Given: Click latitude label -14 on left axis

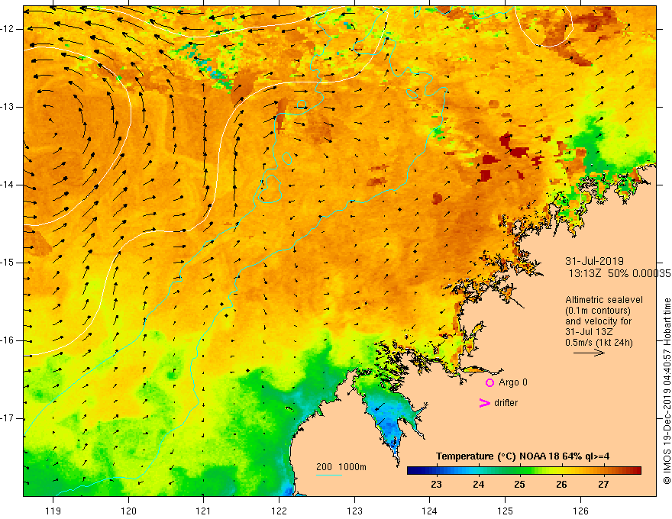Looking at the screenshot, I should tap(8, 185).
